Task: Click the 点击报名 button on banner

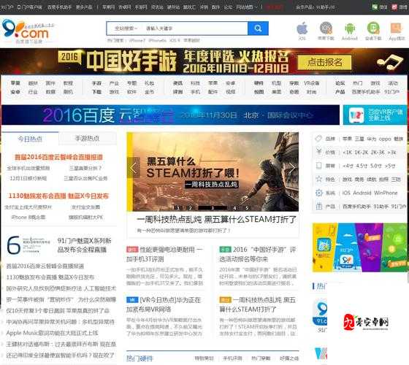Action: coord(324,62)
